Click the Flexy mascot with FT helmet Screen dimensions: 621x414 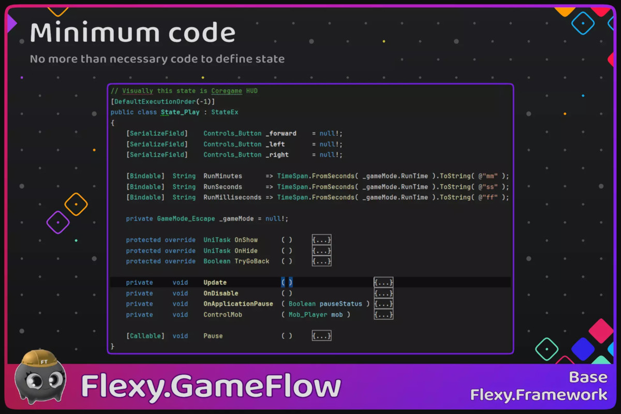(40, 376)
